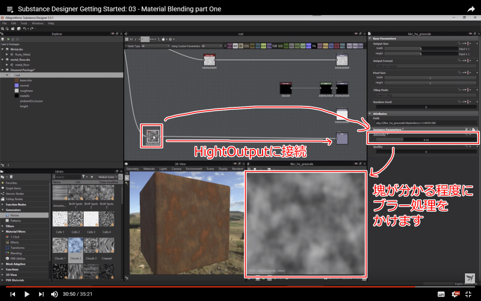The width and height of the screenshot is (481, 301).
Task: Click the Nrm normal node shortcut
Action: coord(308,46)
